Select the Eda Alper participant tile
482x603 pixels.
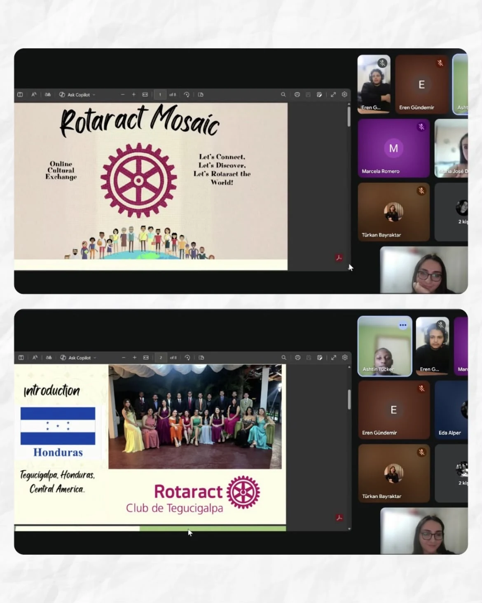click(452, 410)
